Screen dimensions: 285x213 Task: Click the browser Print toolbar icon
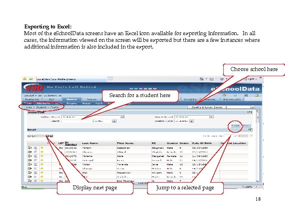click(x=222, y=79)
